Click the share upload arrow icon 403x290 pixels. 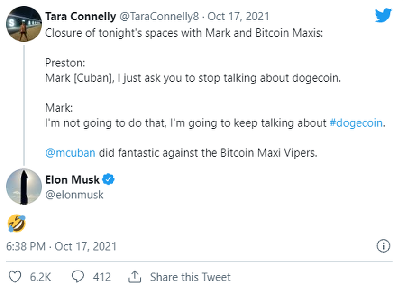coord(135,276)
